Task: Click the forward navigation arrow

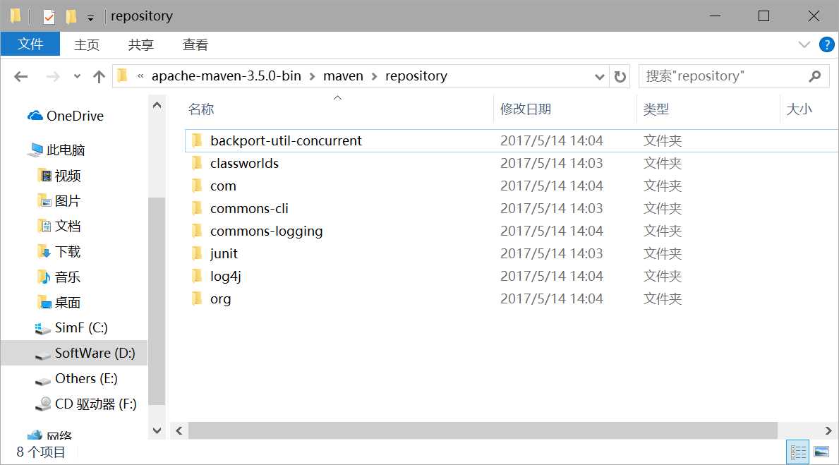Action: click(x=52, y=76)
